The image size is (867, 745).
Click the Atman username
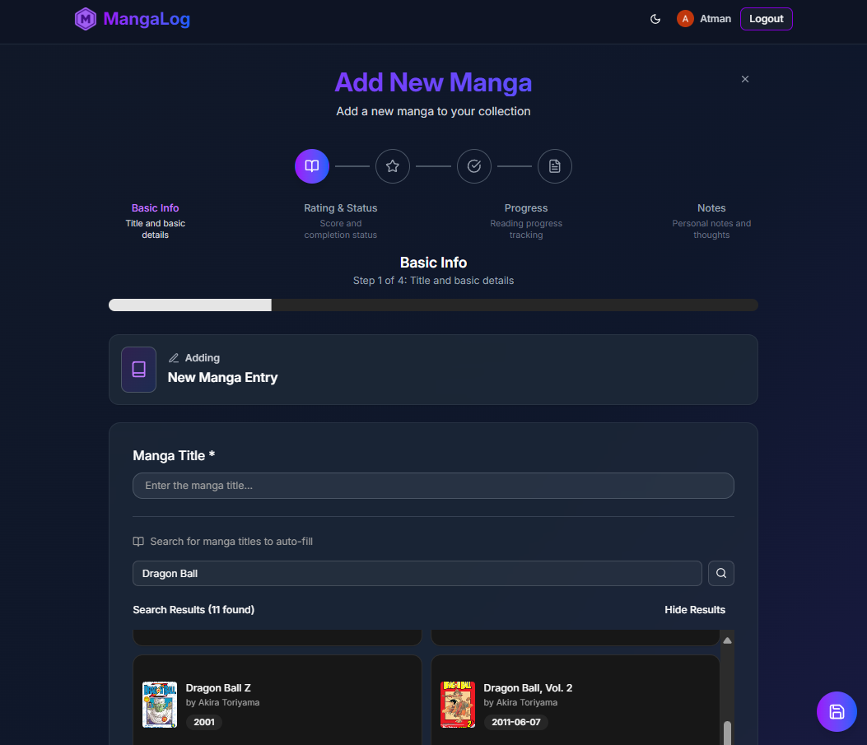click(x=716, y=19)
